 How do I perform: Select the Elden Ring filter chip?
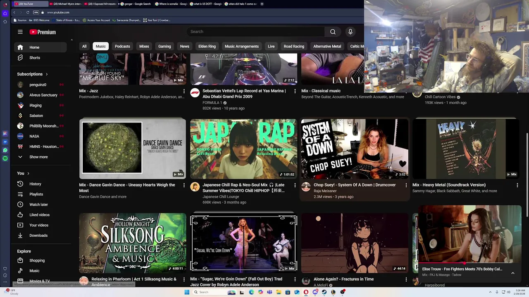(x=207, y=46)
